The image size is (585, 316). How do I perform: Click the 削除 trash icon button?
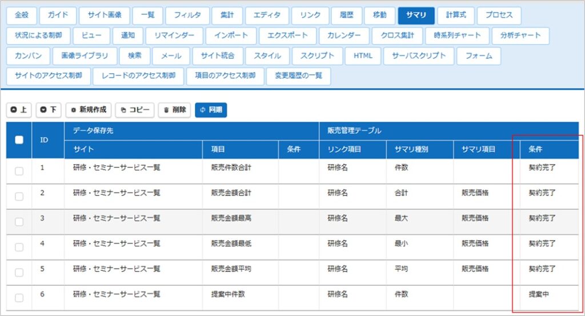click(174, 110)
